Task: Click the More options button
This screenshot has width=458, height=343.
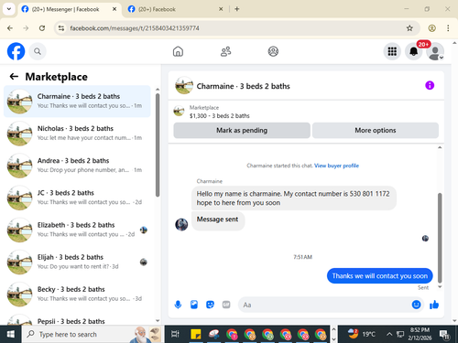Action: [x=376, y=131]
